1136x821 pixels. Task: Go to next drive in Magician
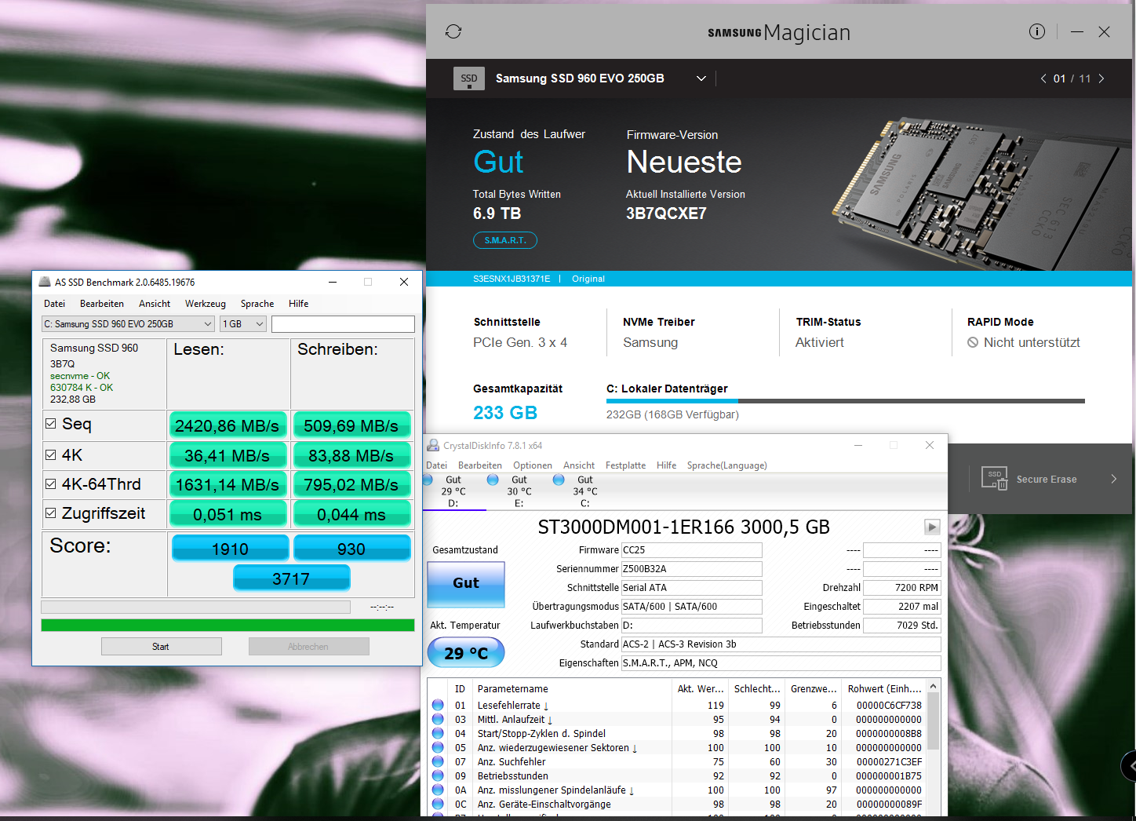[1101, 78]
